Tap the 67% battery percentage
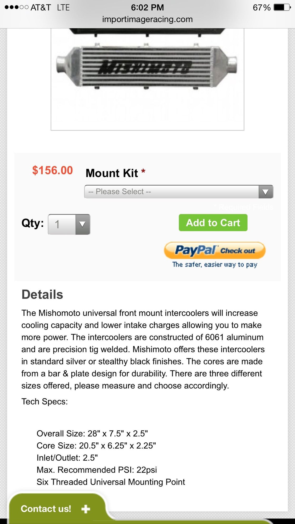 tap(262, 7)
